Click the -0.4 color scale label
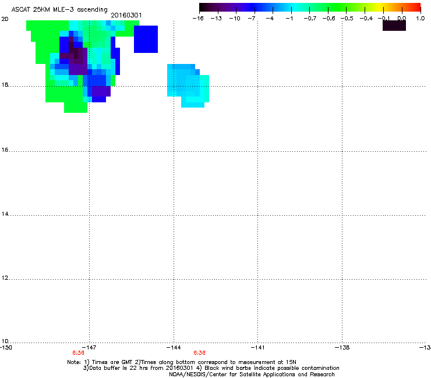Screen dimensions: 431x378 366,19
